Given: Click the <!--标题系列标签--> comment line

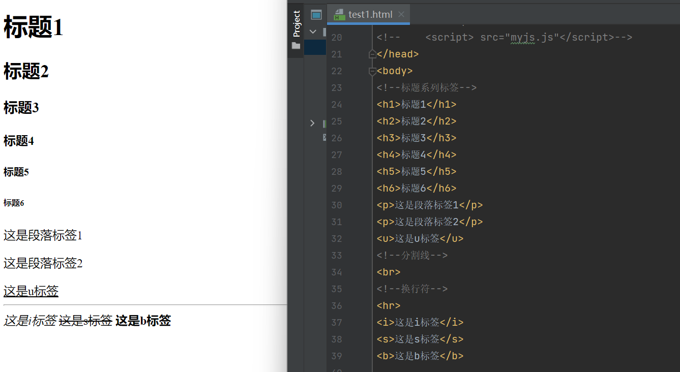Looking at the screenshot, I should [426, 88].
